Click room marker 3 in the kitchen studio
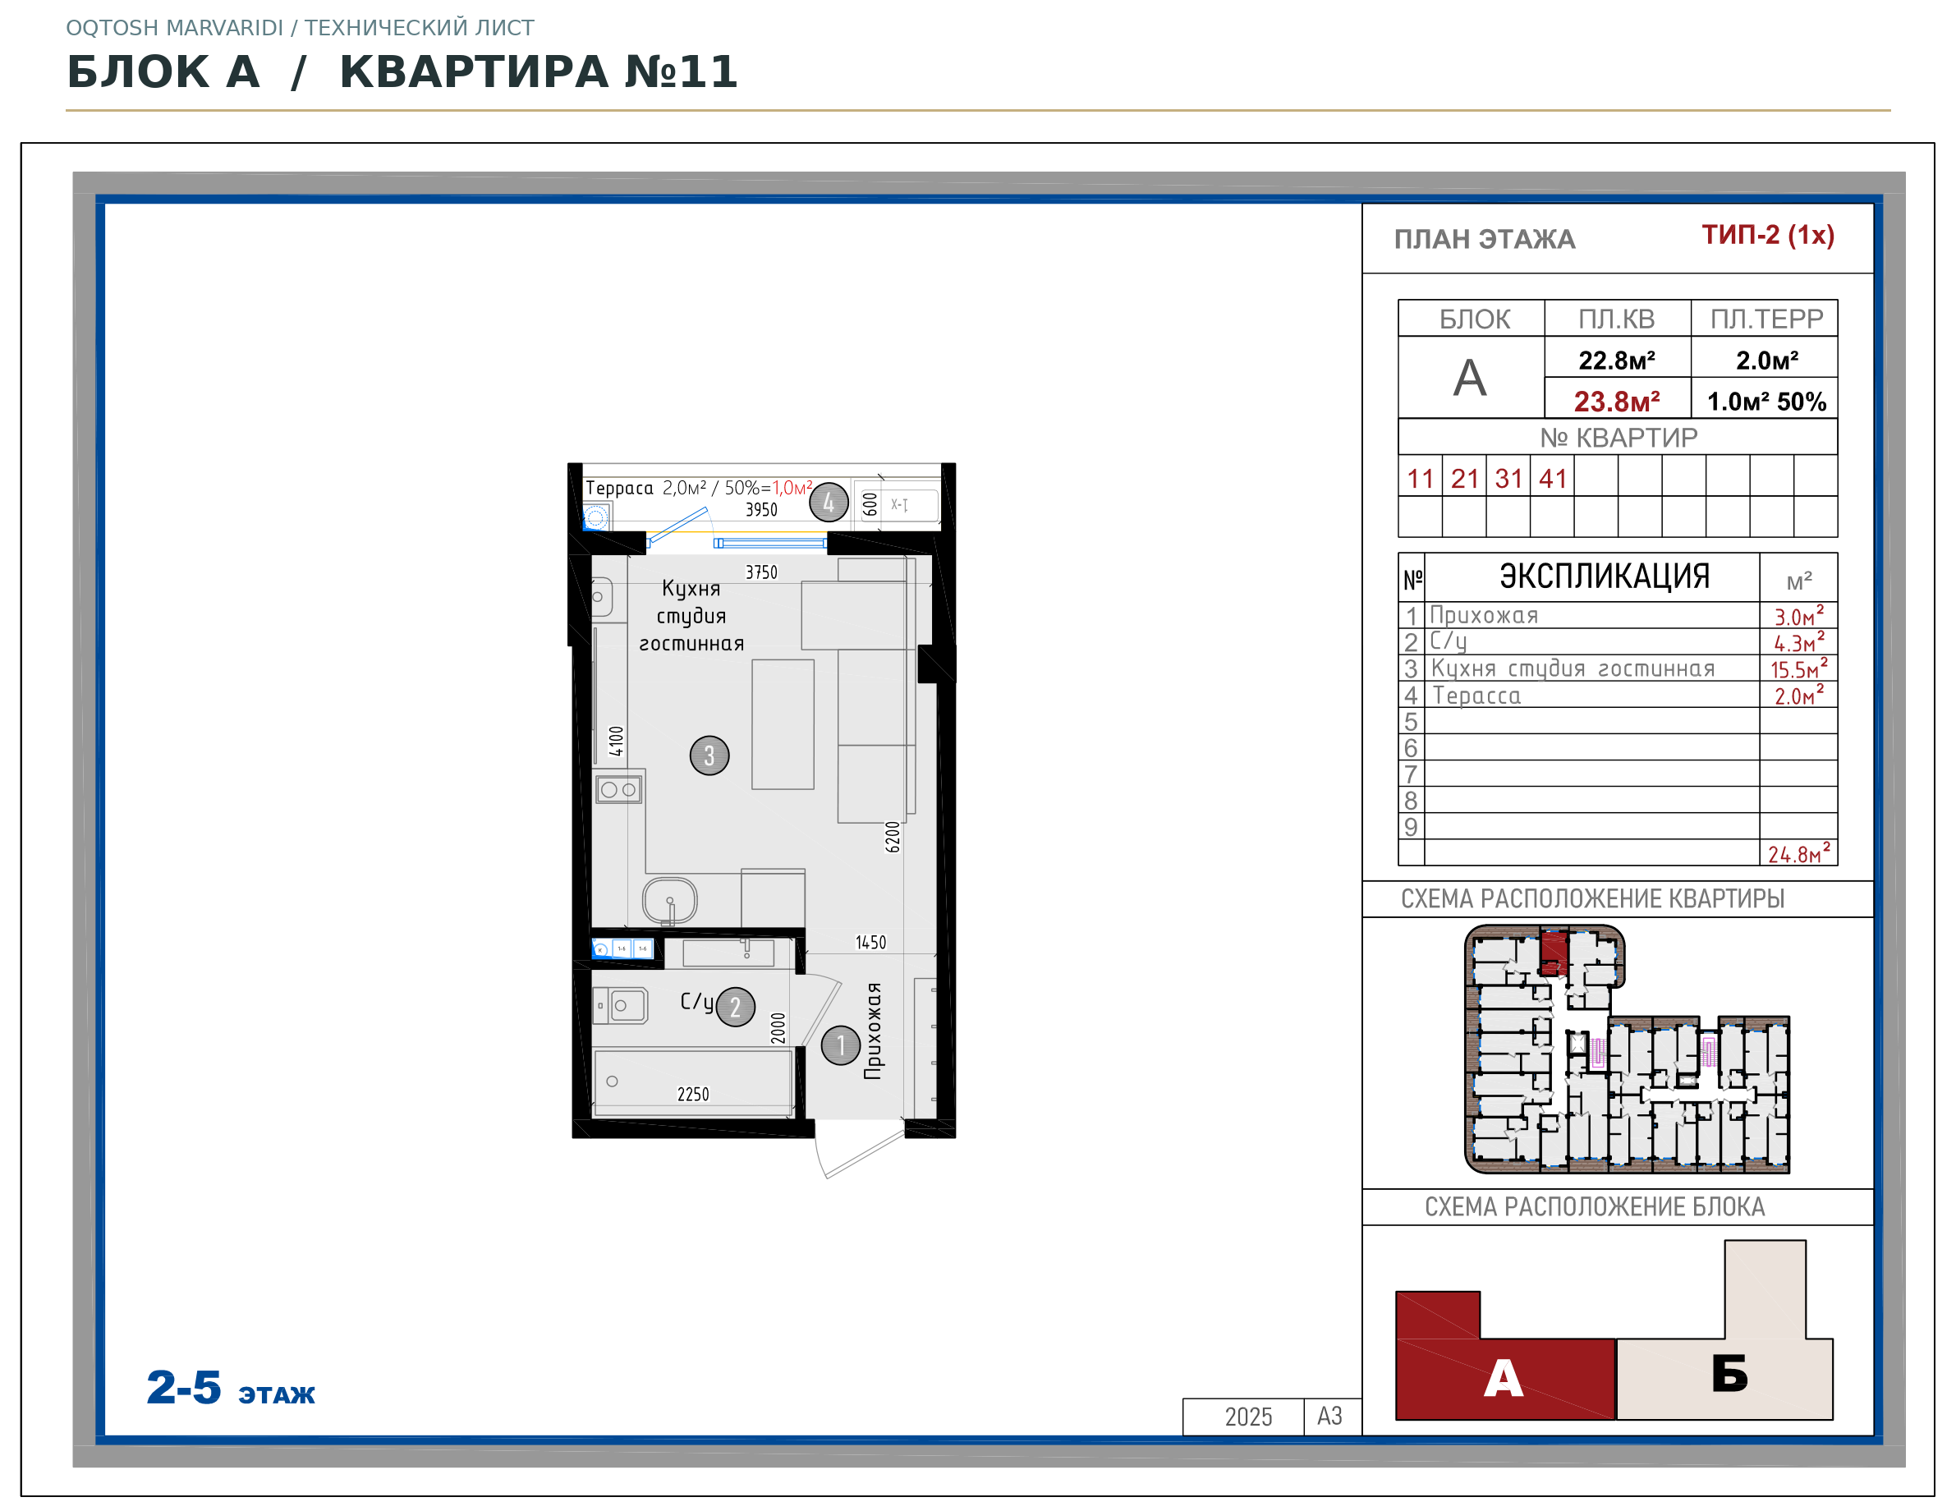 coord(709,756)
